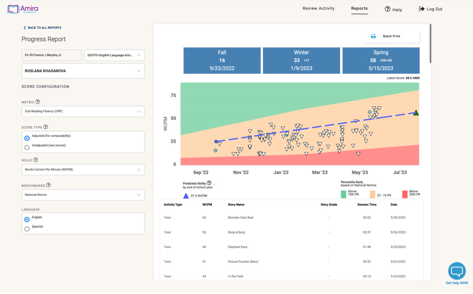Open the DEVITO-English Language Arts class dropdown
Image resolution: width=473 pixels, height=294 pixels.
[x=114, y=55]
